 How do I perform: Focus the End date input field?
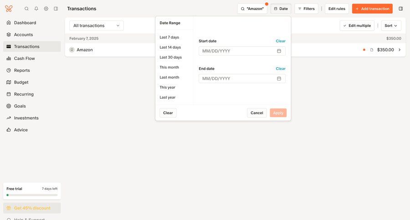[242, 79]
